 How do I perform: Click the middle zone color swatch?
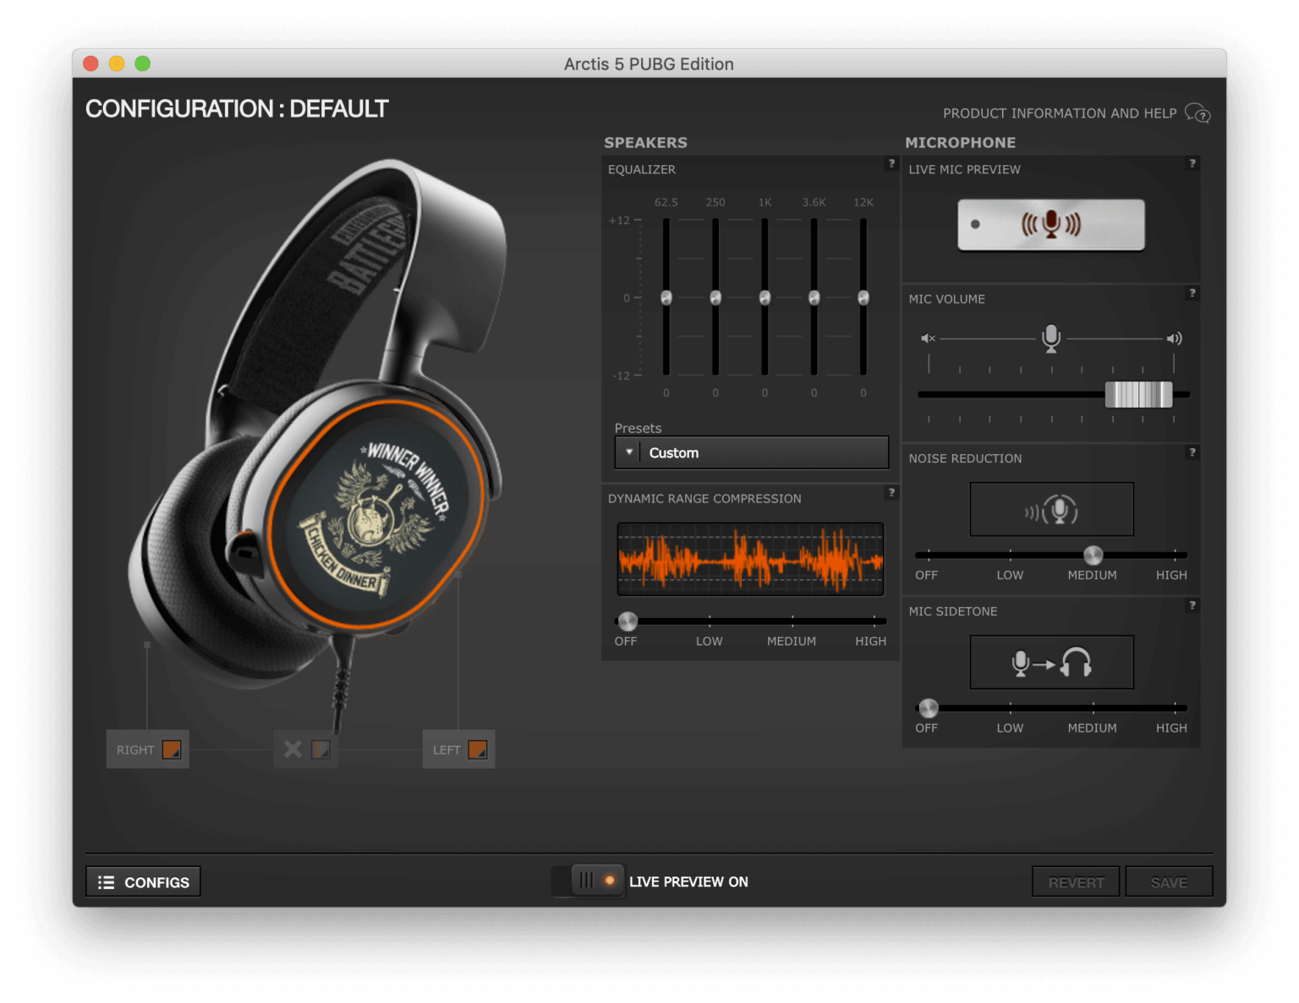pyautogui.click(x=321, y=749)
